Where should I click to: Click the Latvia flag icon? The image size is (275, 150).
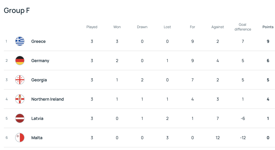click(x=20, y=118)
